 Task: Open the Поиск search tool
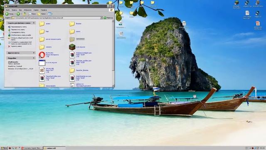point(32,14)
